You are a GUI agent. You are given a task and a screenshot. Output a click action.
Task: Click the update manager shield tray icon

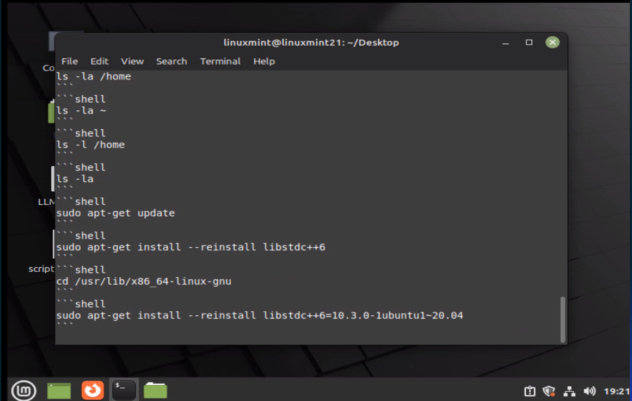pyautogui.click(x=549, y=391)
